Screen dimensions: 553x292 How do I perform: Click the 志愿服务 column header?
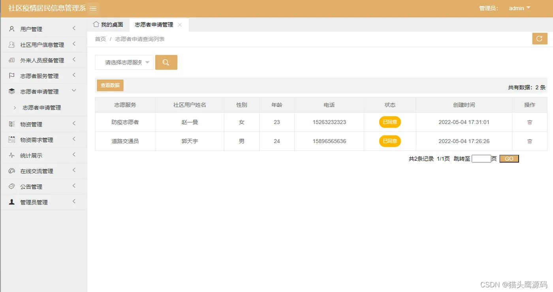pyautogui.click(x=125, y=105)
